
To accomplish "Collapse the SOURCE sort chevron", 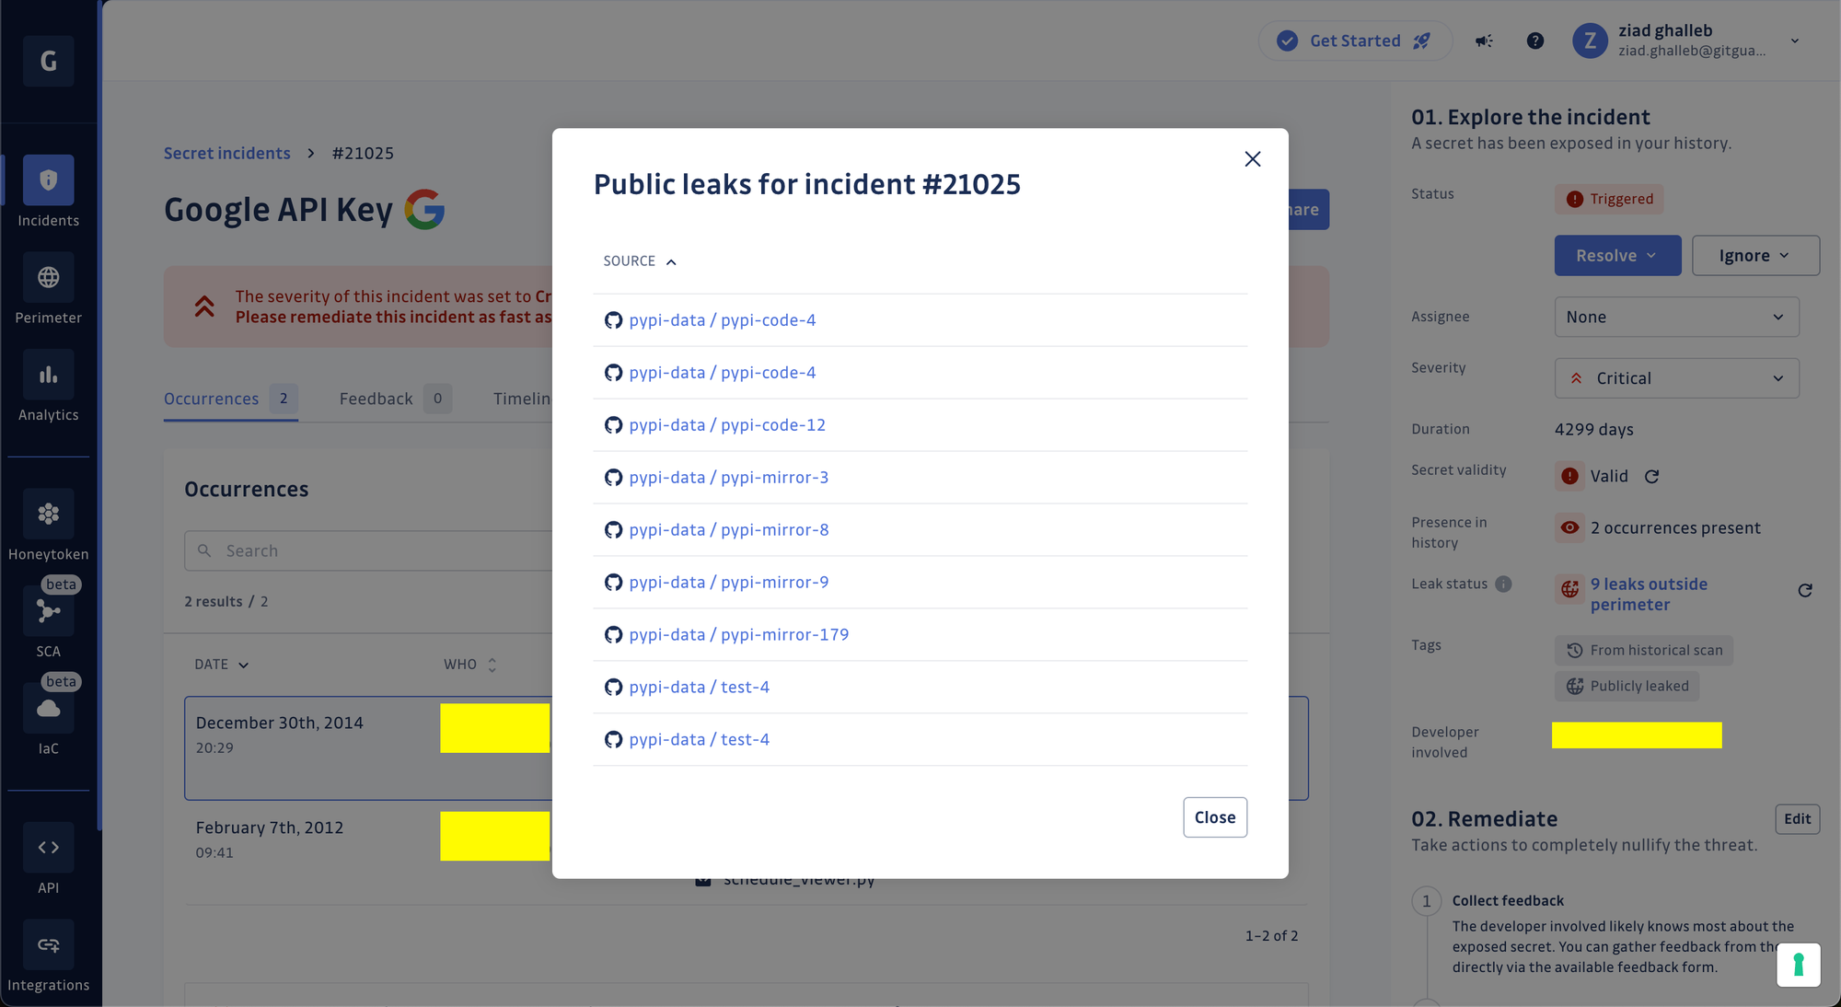I will pos(670,260).
